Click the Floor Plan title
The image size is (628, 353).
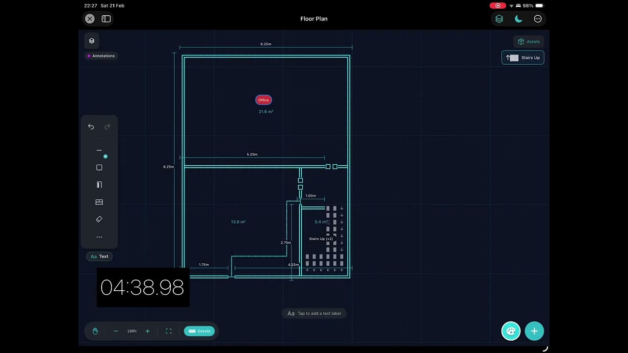tap(314, 19)
